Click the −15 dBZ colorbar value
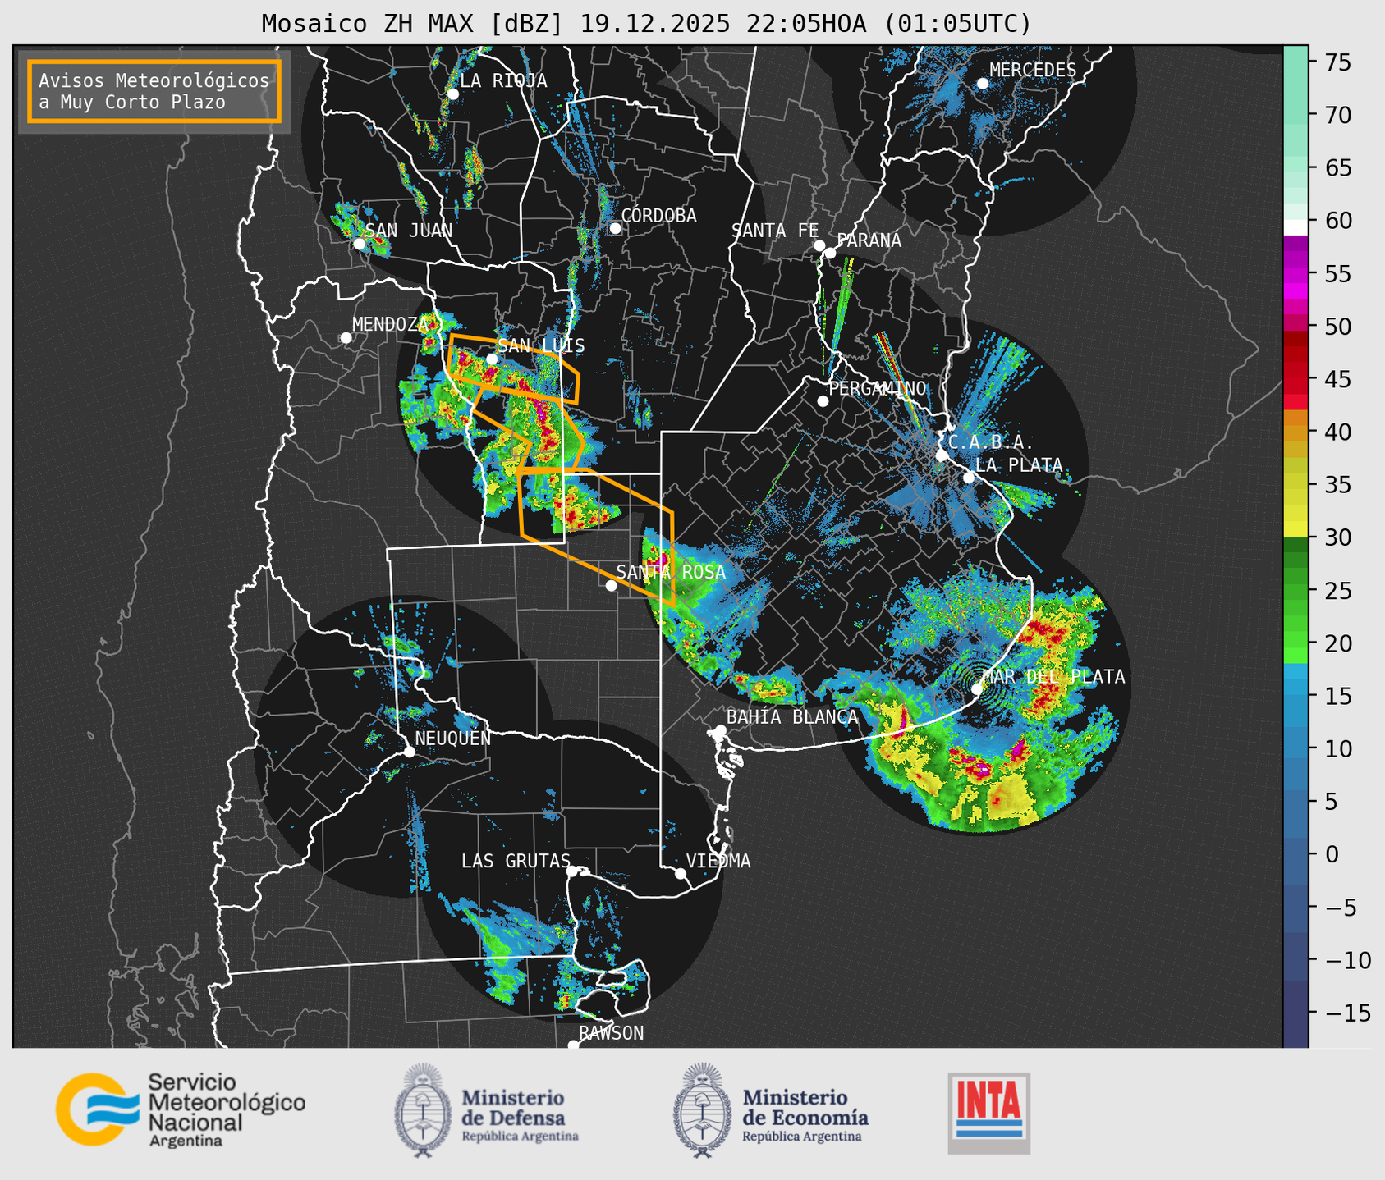The height and width of the screenshot is (1180, 1385). click(x=1348, y=1013)
